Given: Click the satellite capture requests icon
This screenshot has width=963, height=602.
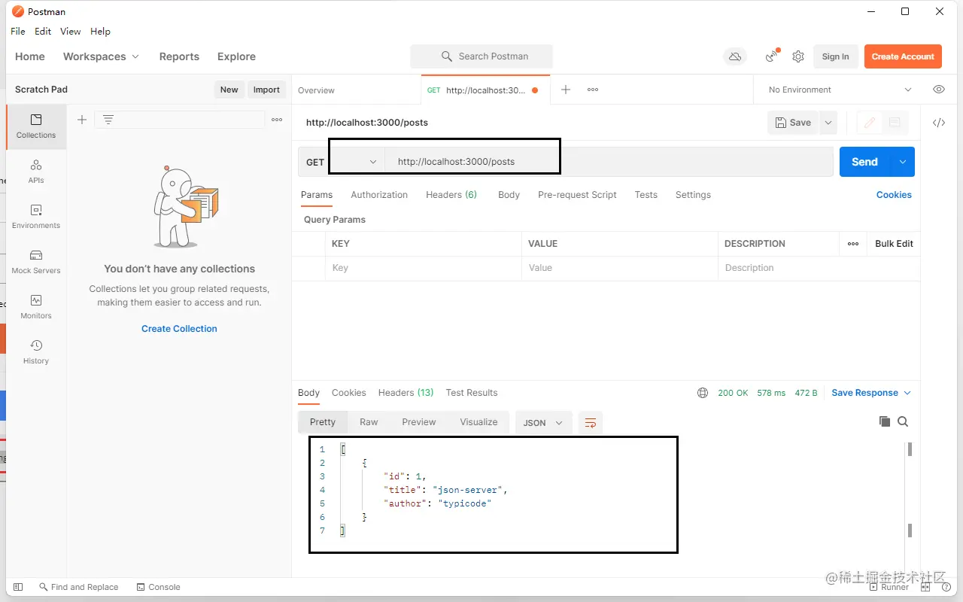Looking at the screenshot, I should 772,56.
